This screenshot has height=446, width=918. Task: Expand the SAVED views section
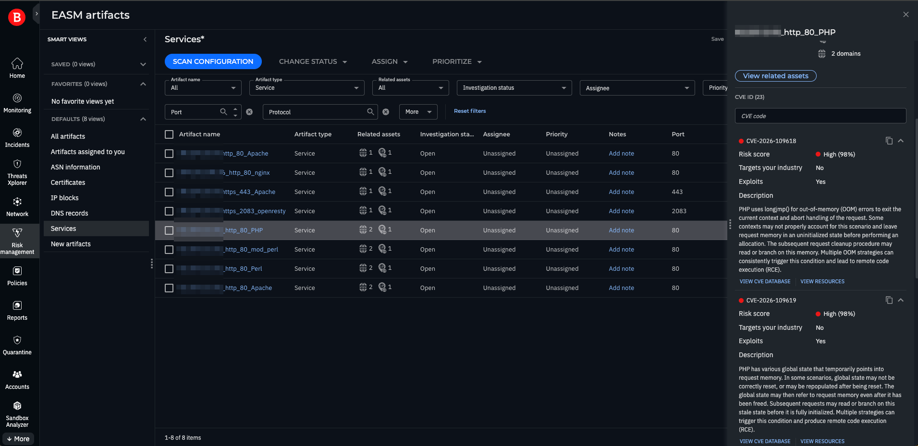pos(143,64)
